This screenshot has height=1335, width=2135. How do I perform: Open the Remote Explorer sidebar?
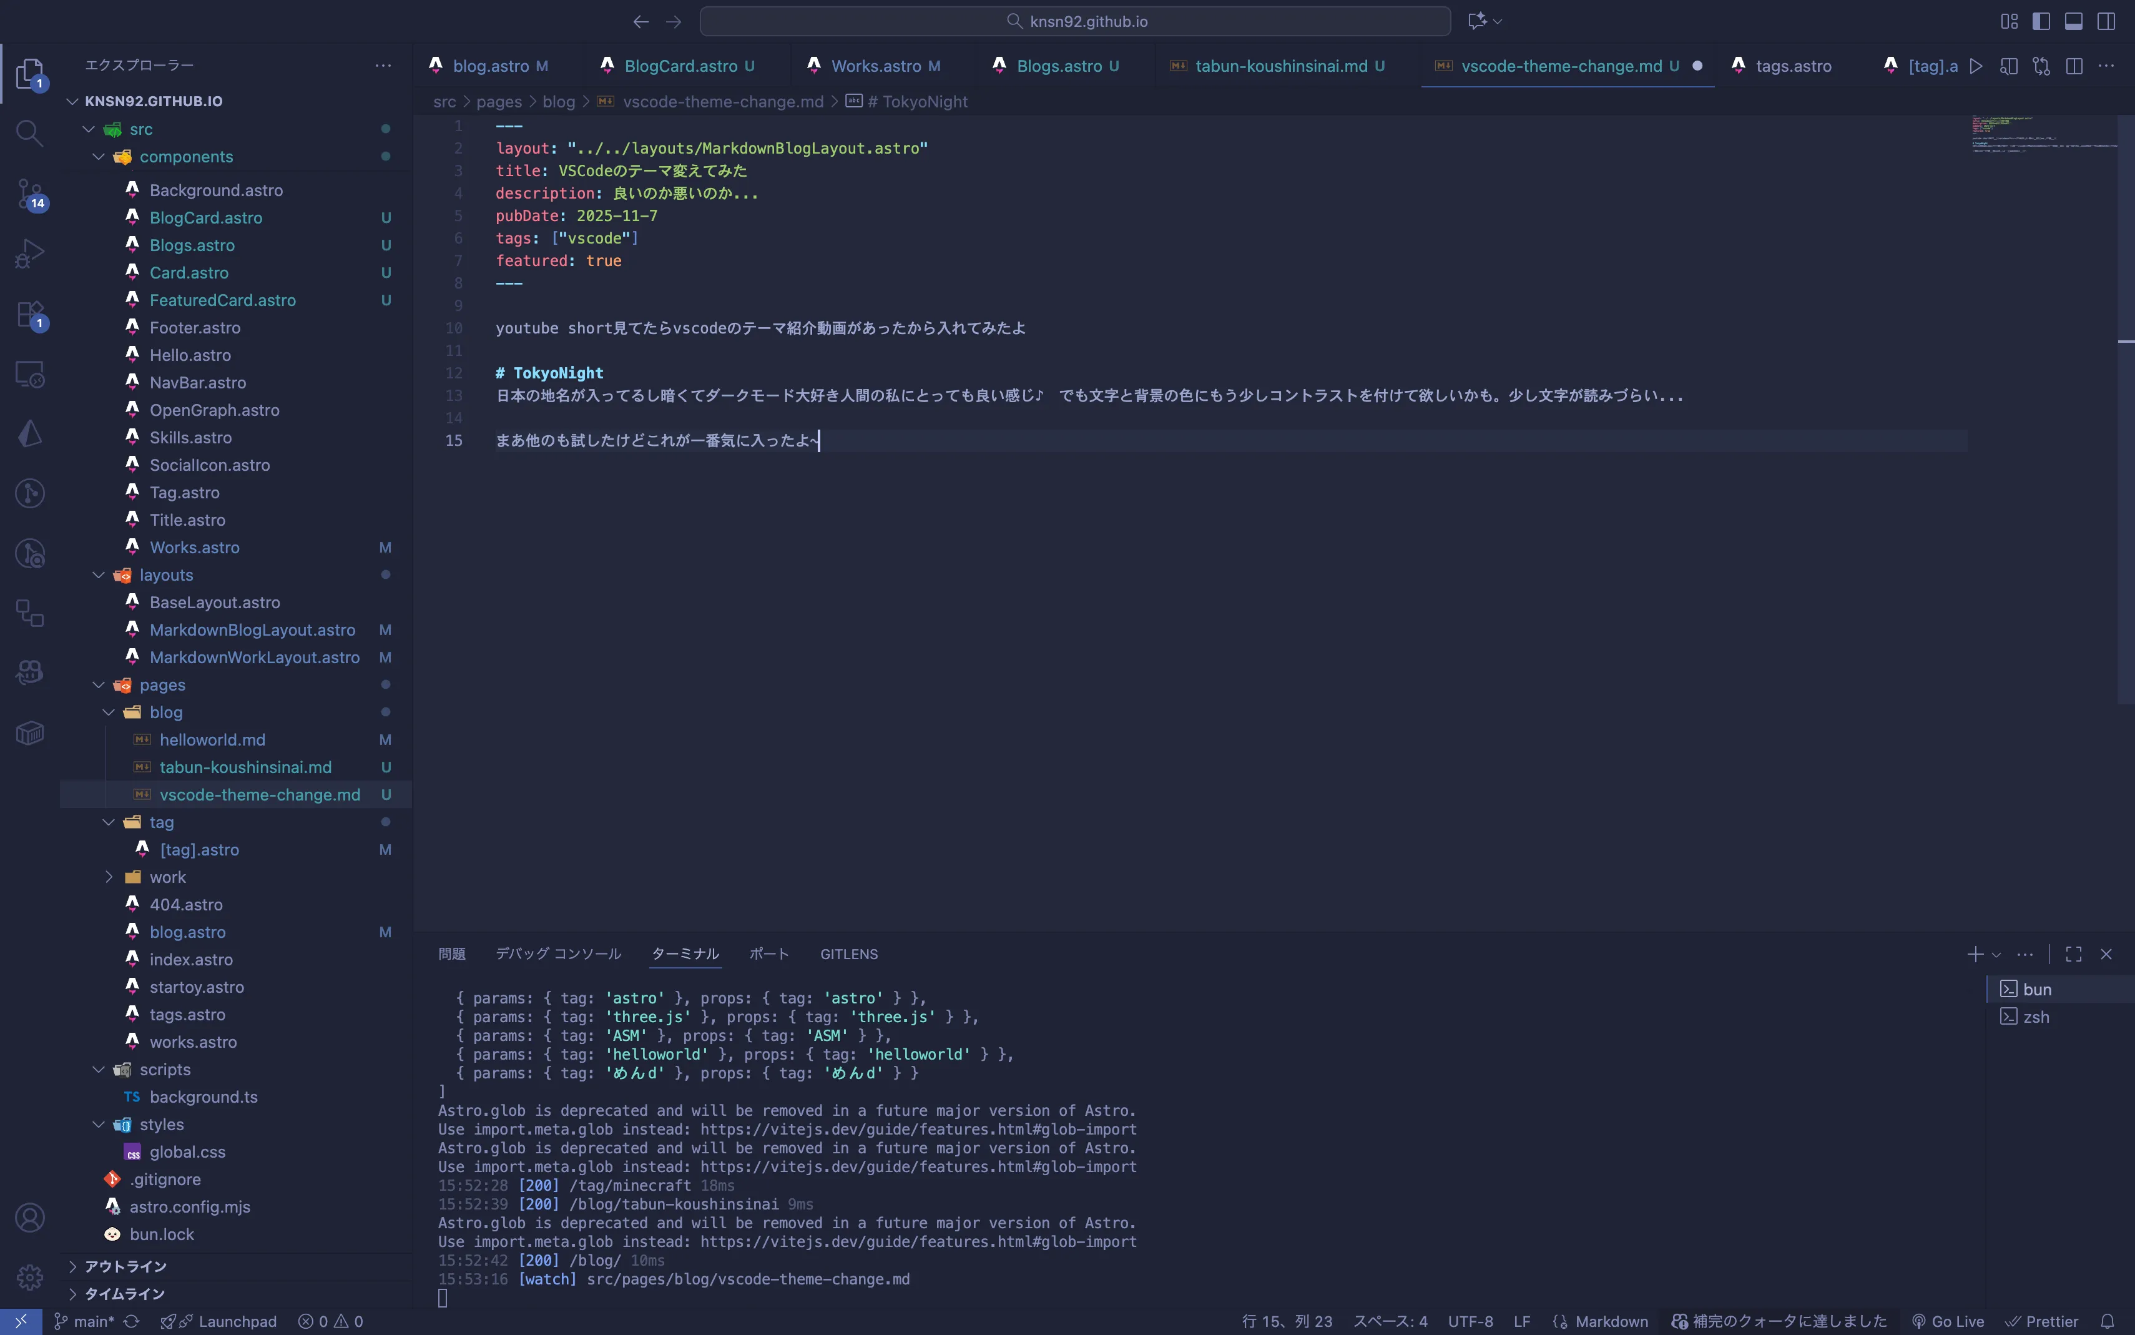pyautogui.click(x=29, y=373)
